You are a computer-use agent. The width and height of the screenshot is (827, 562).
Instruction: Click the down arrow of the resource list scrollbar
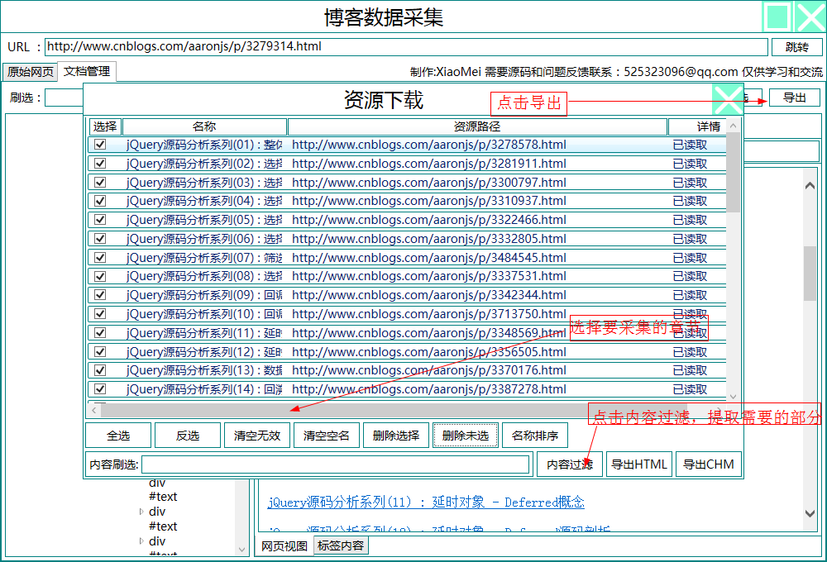[x=733, y=397]
